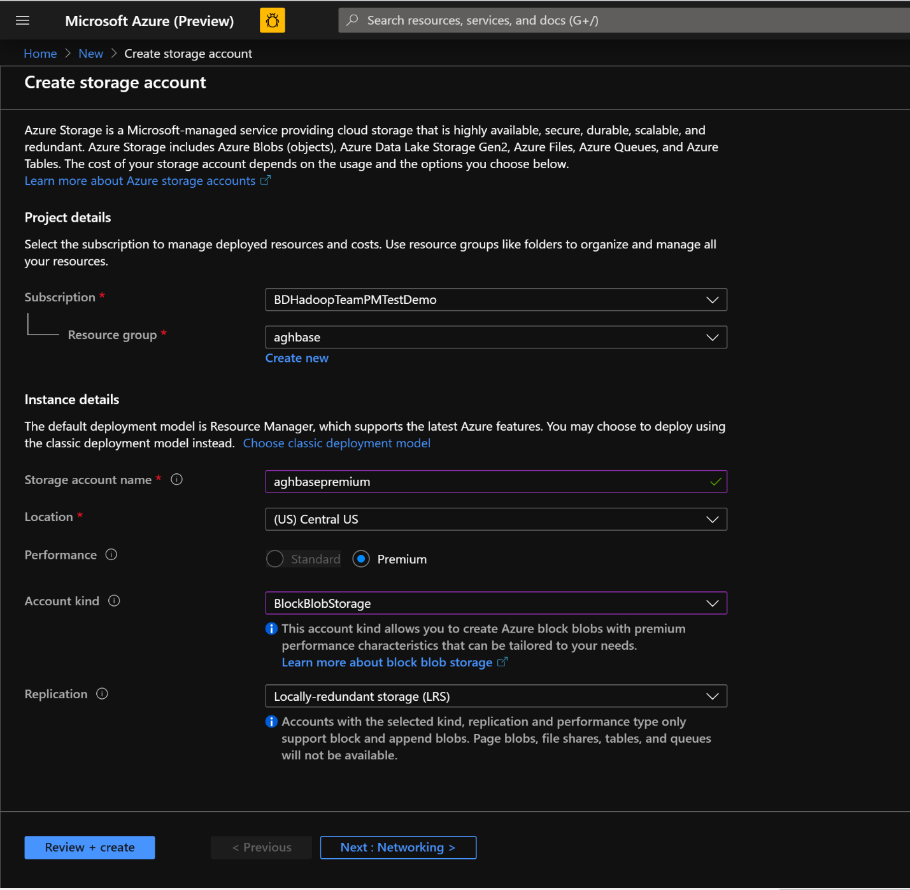910x890 pixels.
Task: Select the Premium performance option
Action: (x=361, y=559)
